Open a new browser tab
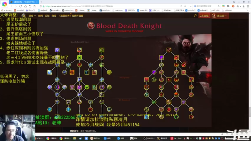This screenshot has height=141, width=251. point(41,2)
